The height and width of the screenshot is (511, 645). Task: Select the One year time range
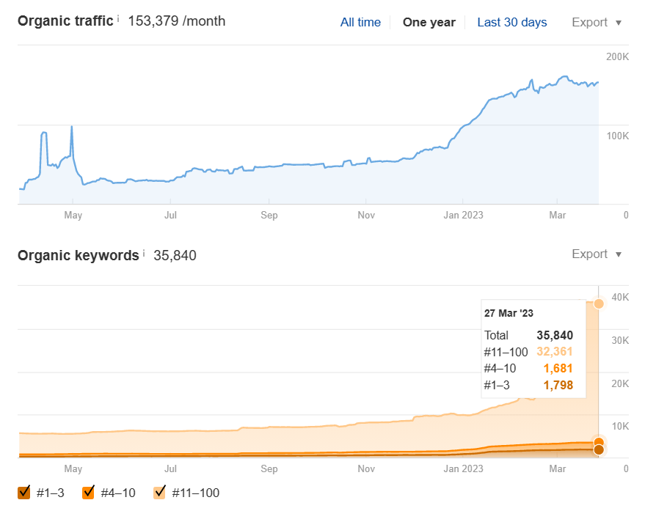tap(429, 22)
